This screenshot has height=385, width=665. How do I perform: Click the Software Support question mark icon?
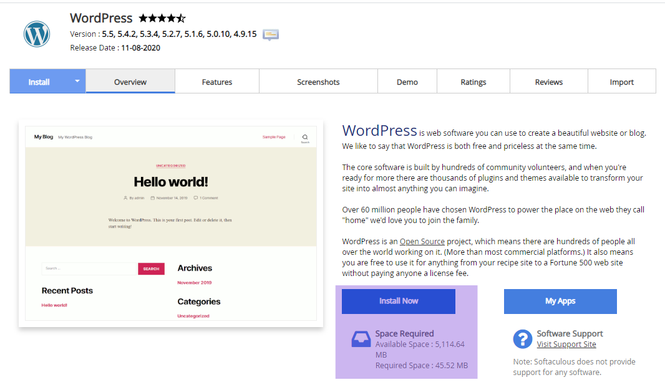click(523, 339)
